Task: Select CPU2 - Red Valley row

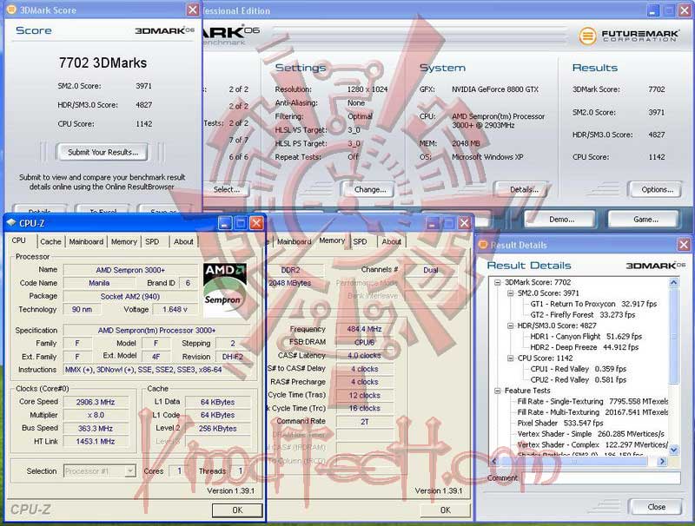Action: [579, 380]
